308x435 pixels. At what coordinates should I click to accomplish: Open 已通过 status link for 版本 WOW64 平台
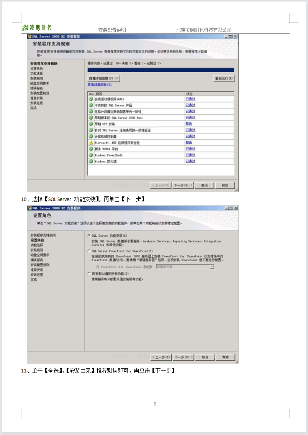(190, 149)
